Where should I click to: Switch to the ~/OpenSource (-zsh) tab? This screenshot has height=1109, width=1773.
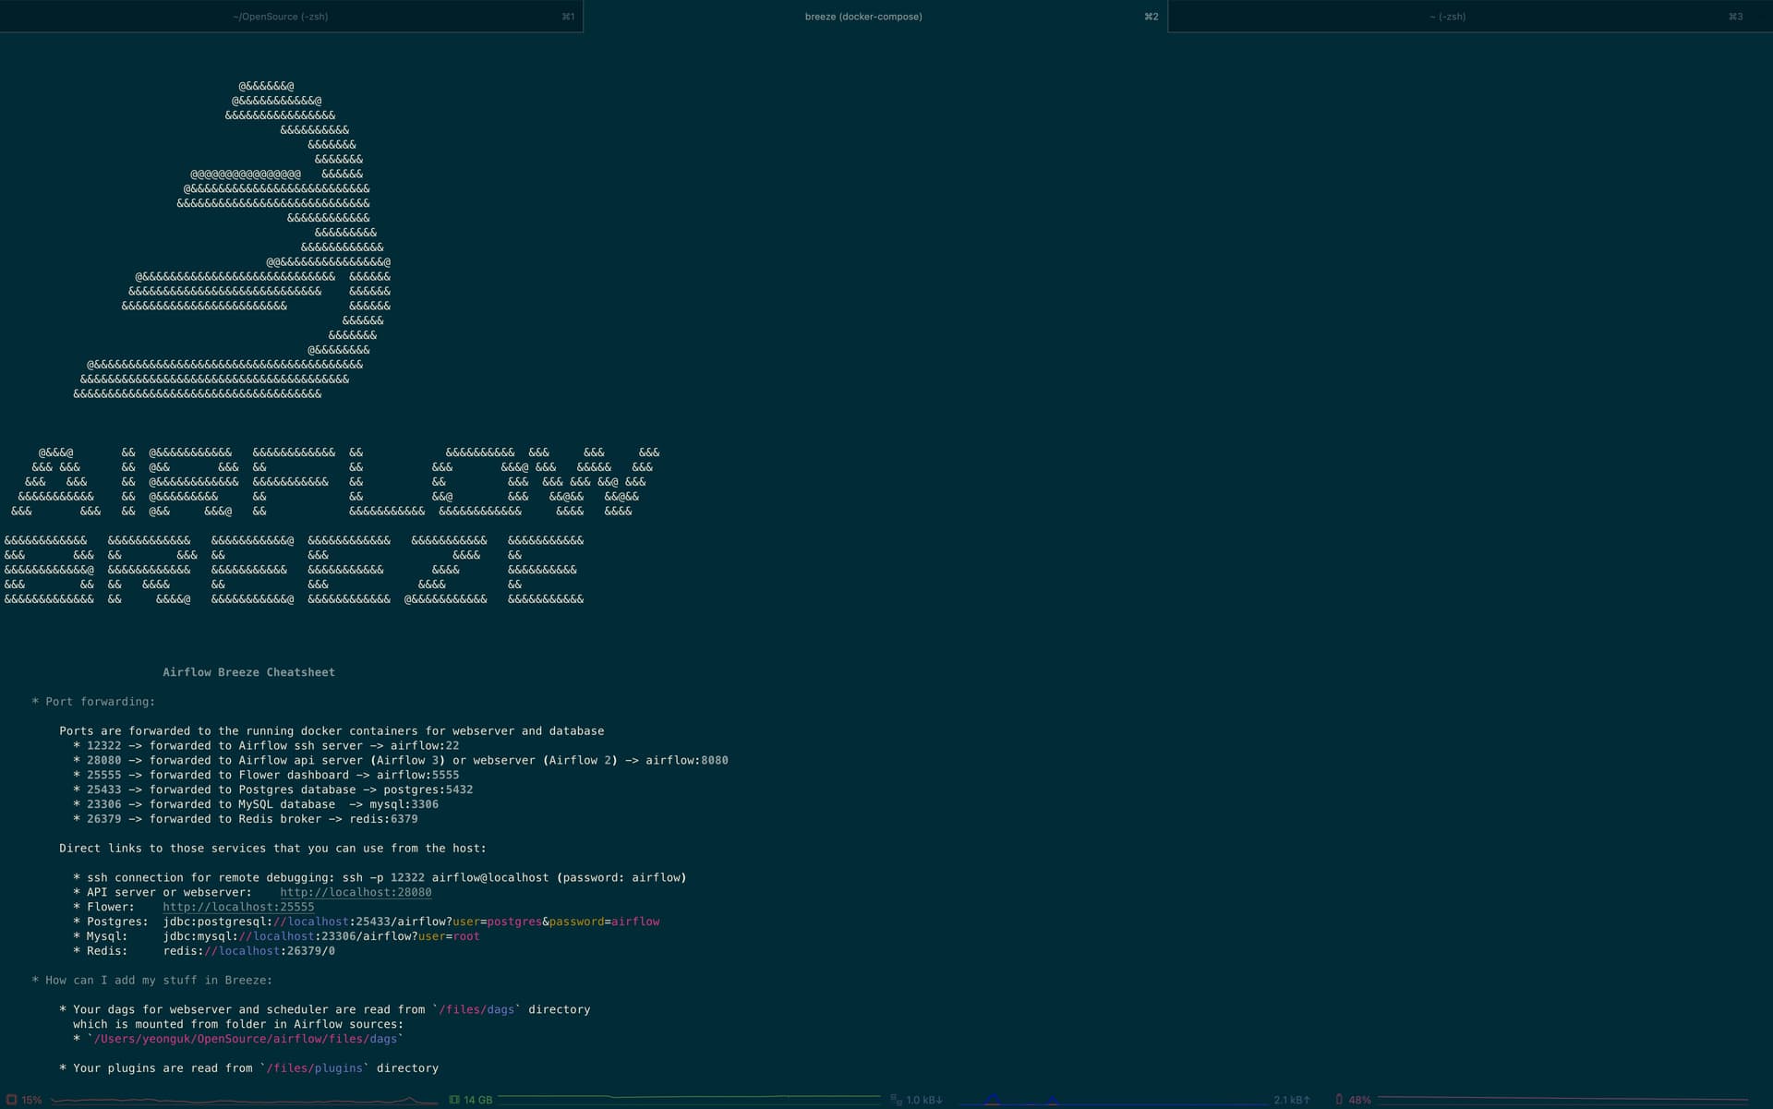click(x=280, y=17)
